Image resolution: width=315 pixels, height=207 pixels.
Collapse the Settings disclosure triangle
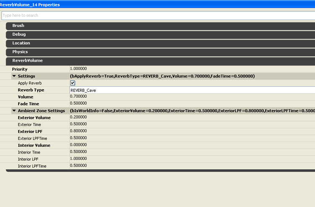pyautogui.click(x=14, y=76)
